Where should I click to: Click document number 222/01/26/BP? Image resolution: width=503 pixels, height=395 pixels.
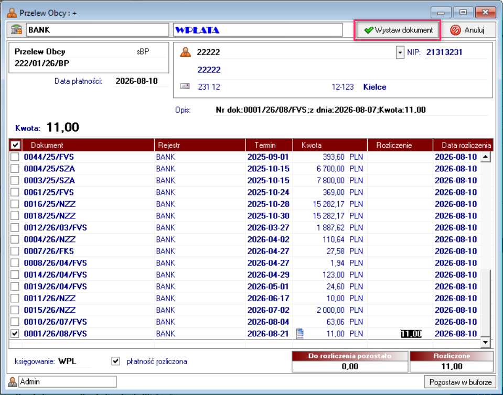point(42,63)
